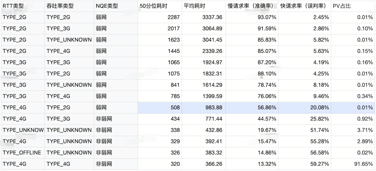Select TYPE_3G throughput in the 2017 row
This screenshot has width=376, height=171.
(x=69, y=29)
